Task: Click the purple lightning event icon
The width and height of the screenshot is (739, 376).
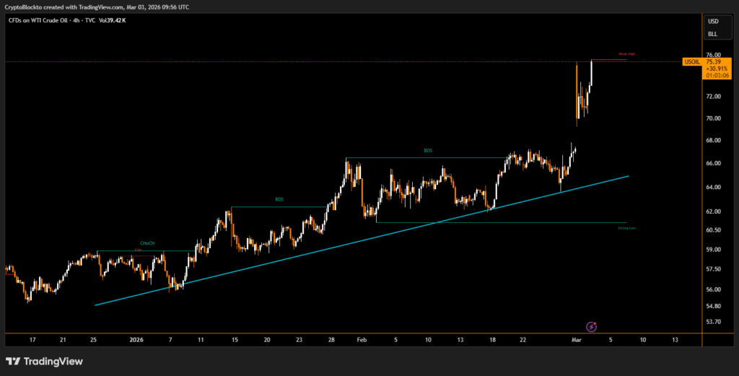Action: pyautogui.click(x=591, y=327)
